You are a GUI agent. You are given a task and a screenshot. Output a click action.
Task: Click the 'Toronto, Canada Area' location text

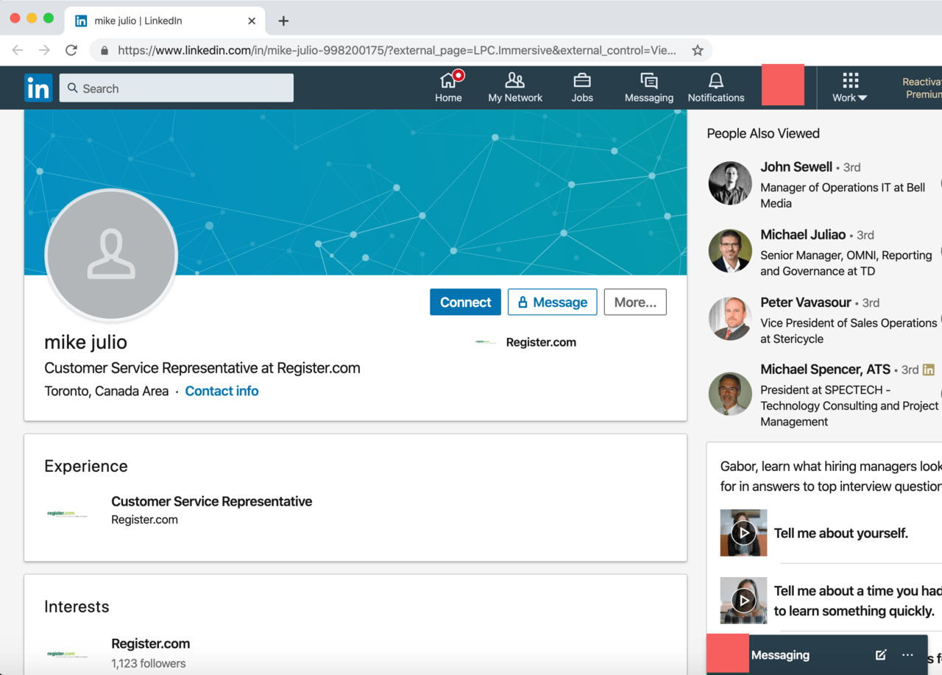(107, 391)
